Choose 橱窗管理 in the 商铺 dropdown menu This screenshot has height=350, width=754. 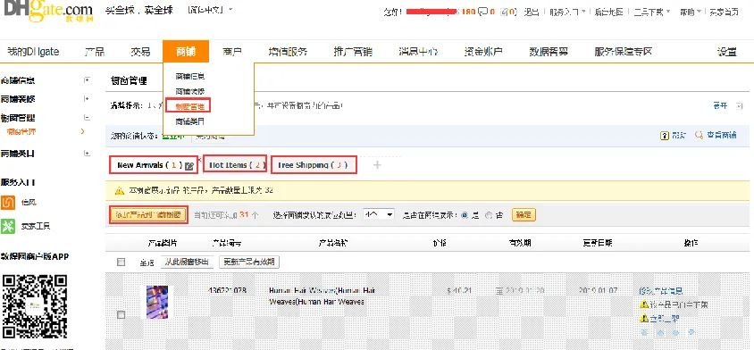point(190,106)
